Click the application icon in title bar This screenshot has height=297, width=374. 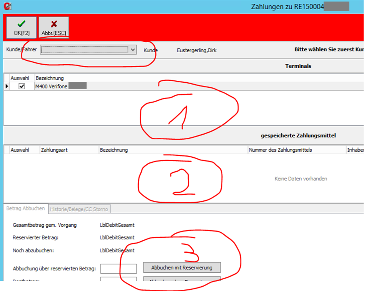pyautogui.click(x=8, y=7)
